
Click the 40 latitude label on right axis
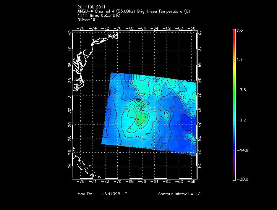pyautogui.click(x=199, y=49)
